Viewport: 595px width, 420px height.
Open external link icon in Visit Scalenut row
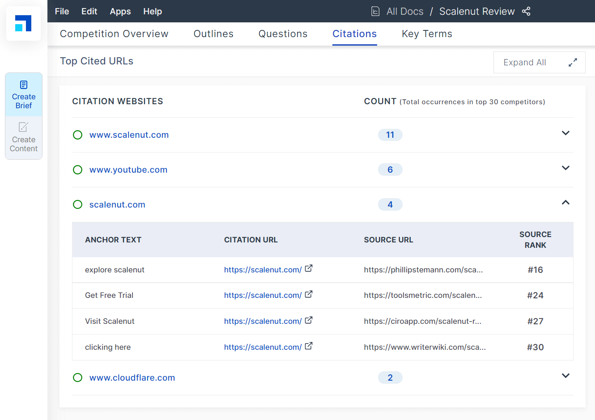pos(309,320)
